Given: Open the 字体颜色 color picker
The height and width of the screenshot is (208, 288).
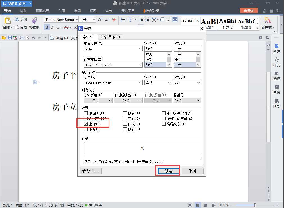Looking at the screenshot, I should click(x=98, y=100).
